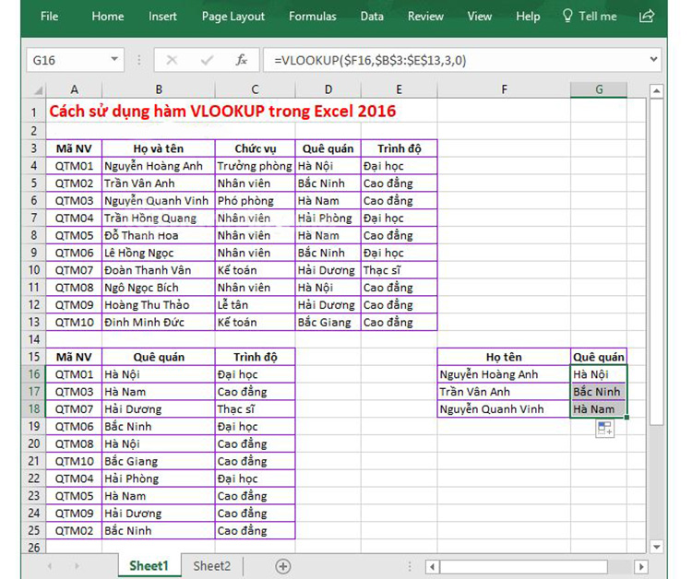
Task: Click next sheet navigation arrow
Action: (x=77, y=566)
